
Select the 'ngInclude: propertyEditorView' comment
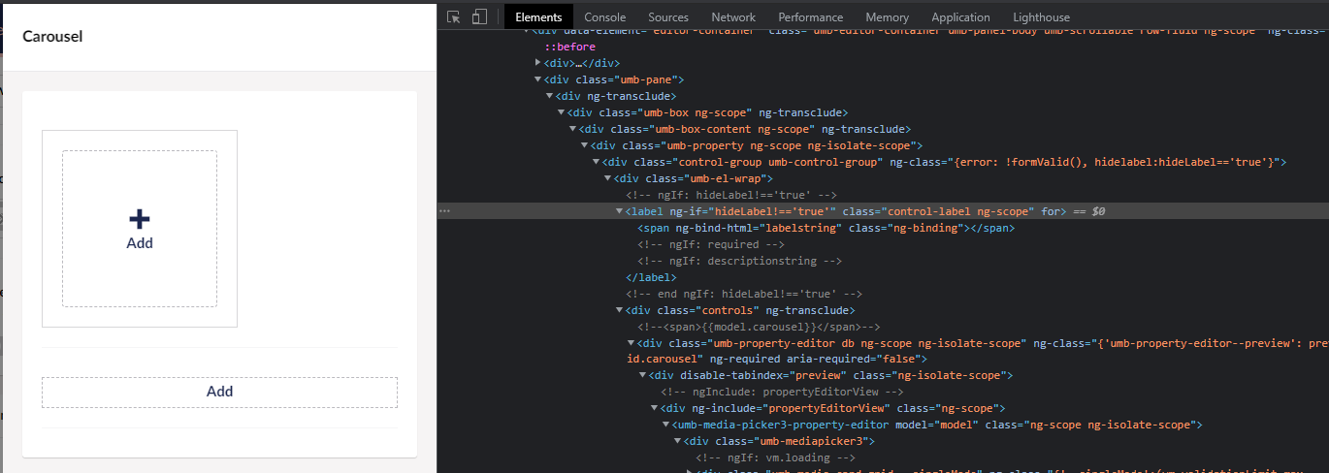click(782, 392)
